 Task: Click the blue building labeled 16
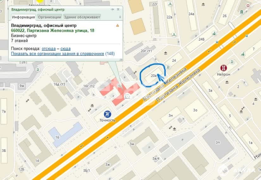[65, 134]
